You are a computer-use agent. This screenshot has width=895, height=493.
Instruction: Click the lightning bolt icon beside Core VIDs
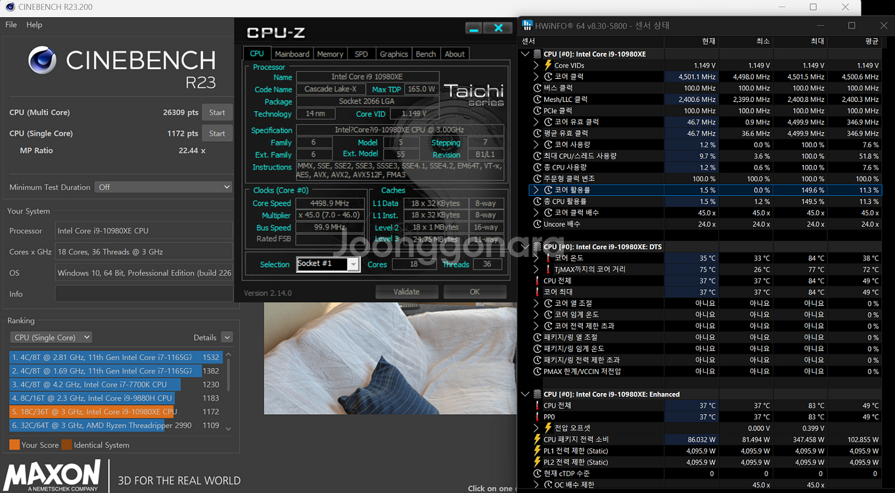548,65
